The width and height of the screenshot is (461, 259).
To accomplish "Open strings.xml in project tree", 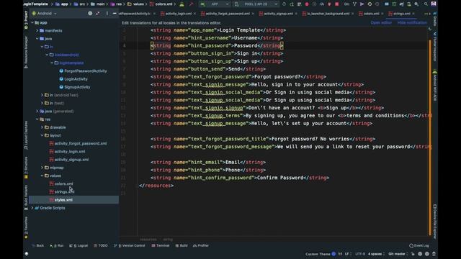I will coord(62,192).
